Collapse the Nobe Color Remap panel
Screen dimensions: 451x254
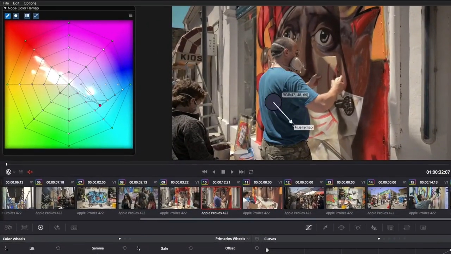(5, 8)
